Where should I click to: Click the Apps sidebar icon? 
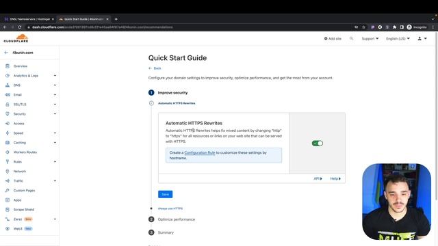[x=8, y=200]
